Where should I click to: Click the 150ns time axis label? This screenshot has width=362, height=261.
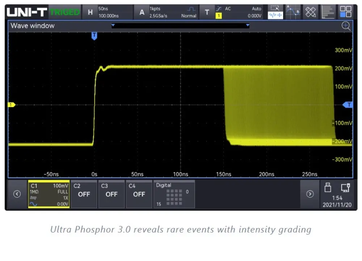click(x=223, y=174)
